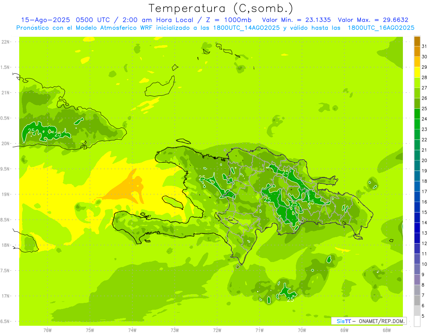Click the color scale value 24
Screen dimensions: 434x335
click(x=425, y=119)
